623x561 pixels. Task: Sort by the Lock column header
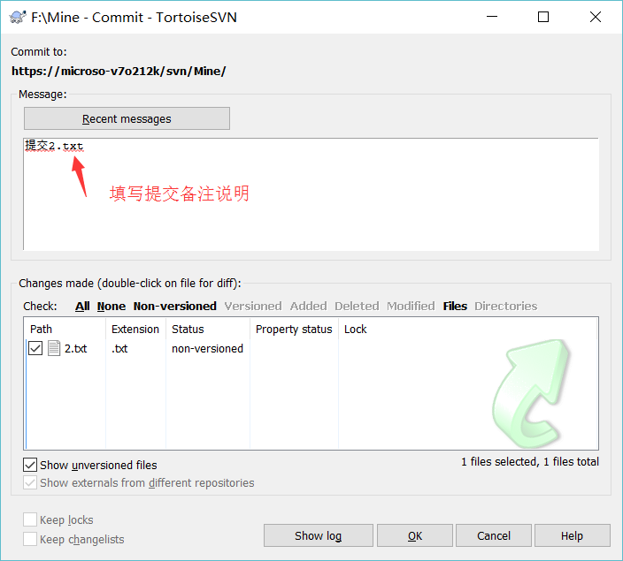(356, 329)
